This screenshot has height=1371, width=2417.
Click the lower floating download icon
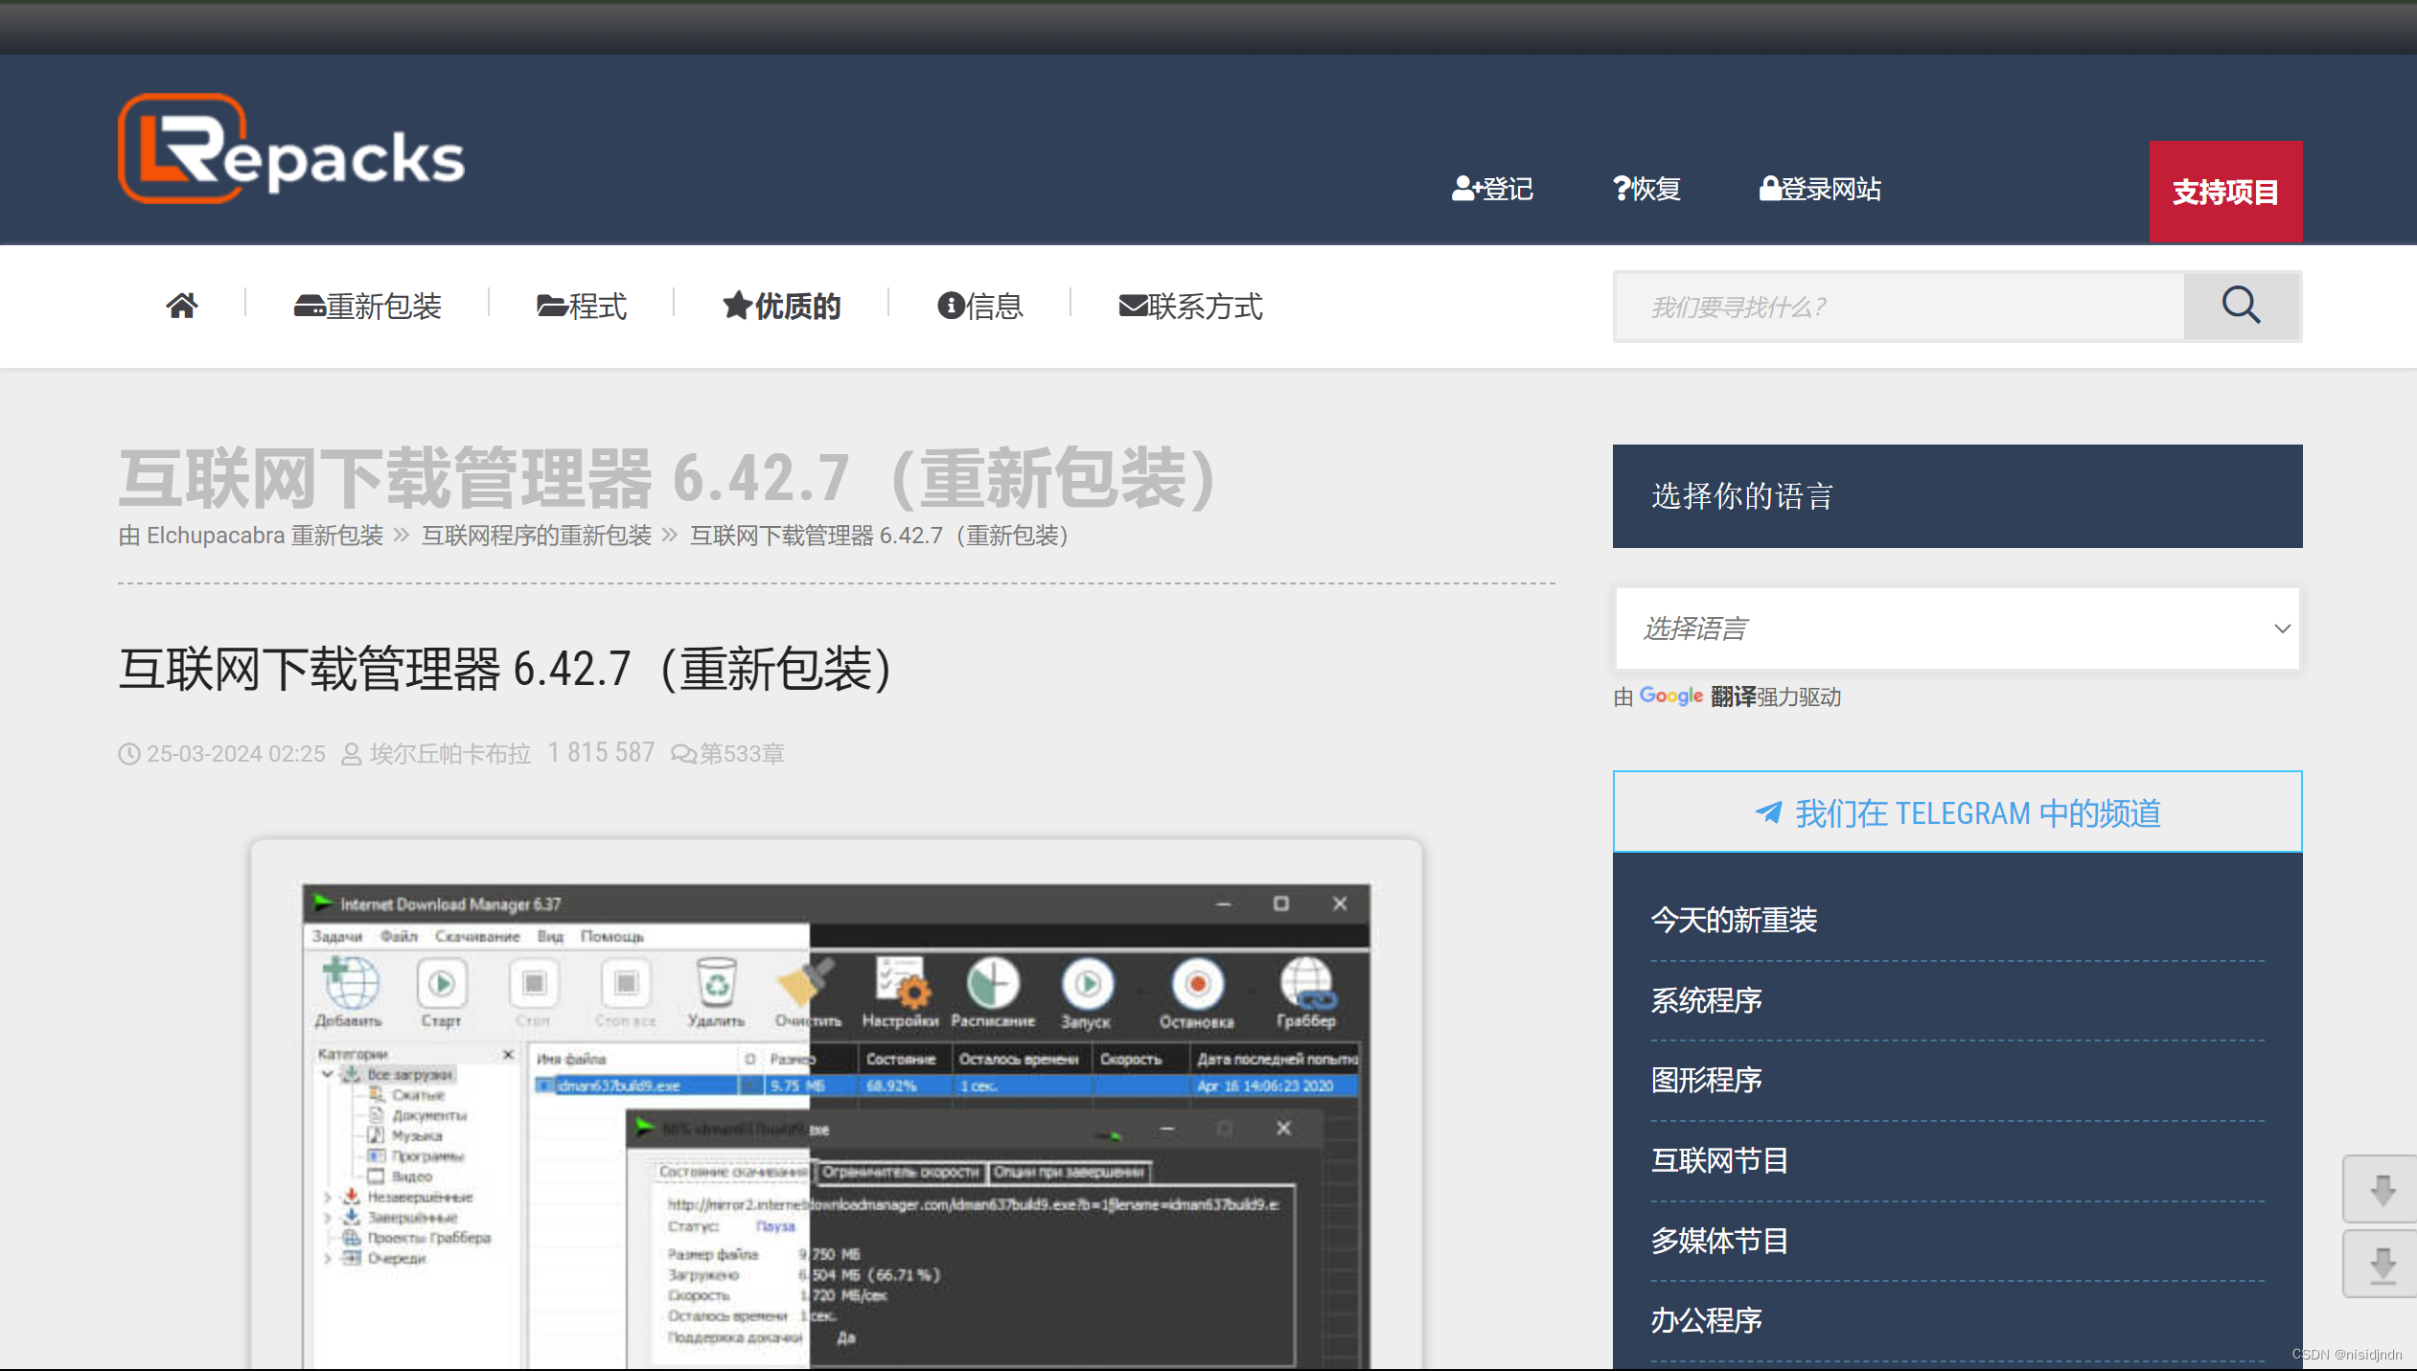point(2383,1263)
